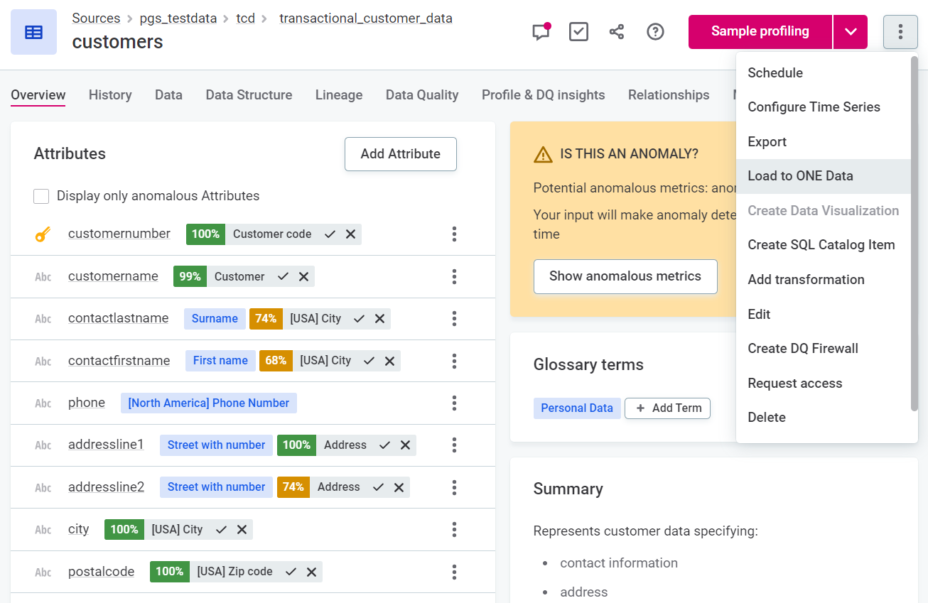Open three-dot menu for city attribute
The height and width of the screenshot is (603, 928).
point(454,530)
